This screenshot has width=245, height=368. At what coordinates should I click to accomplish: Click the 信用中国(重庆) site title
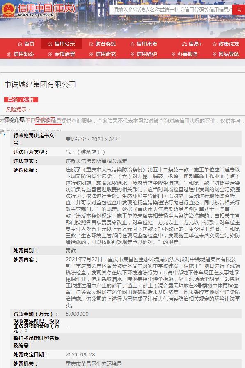pyautogui.click(x=47, y=9)
